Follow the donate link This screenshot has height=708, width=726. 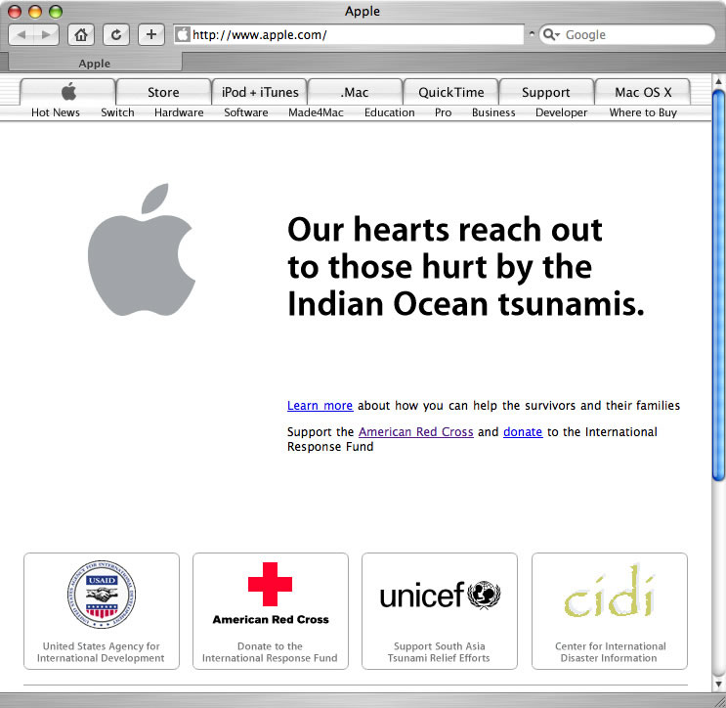[523, 432]
